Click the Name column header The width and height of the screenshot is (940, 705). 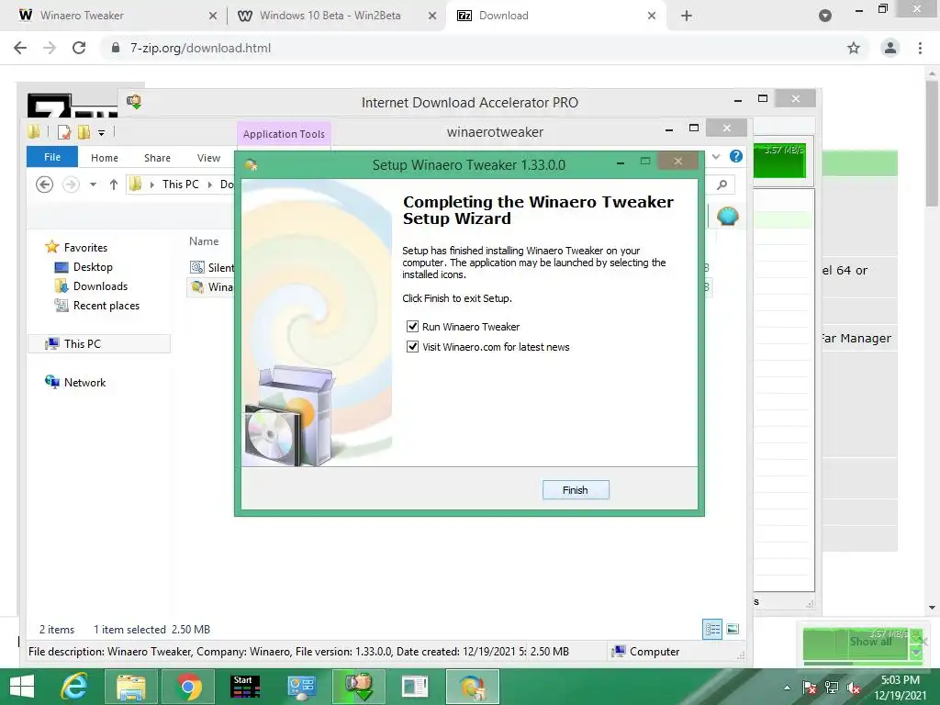click(204, 241)
